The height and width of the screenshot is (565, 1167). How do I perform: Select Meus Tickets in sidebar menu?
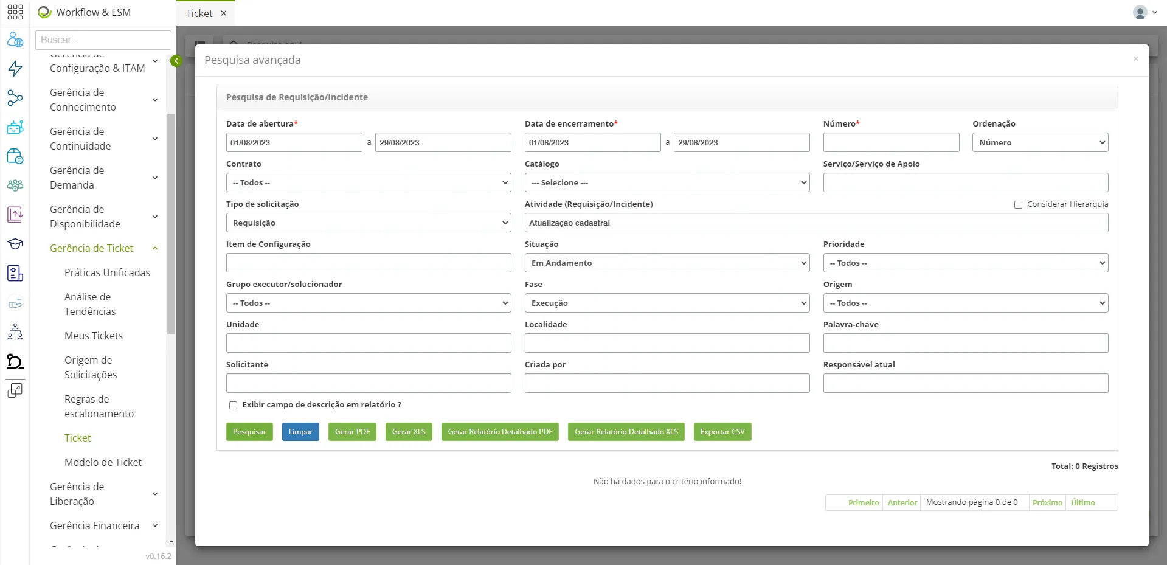click(94, 336)
